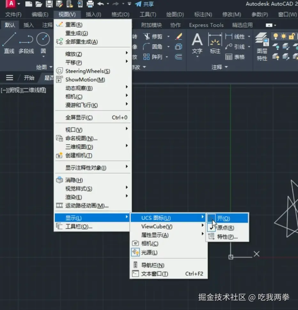
Task: Select the Text tool
Action: tap(197, 43)
